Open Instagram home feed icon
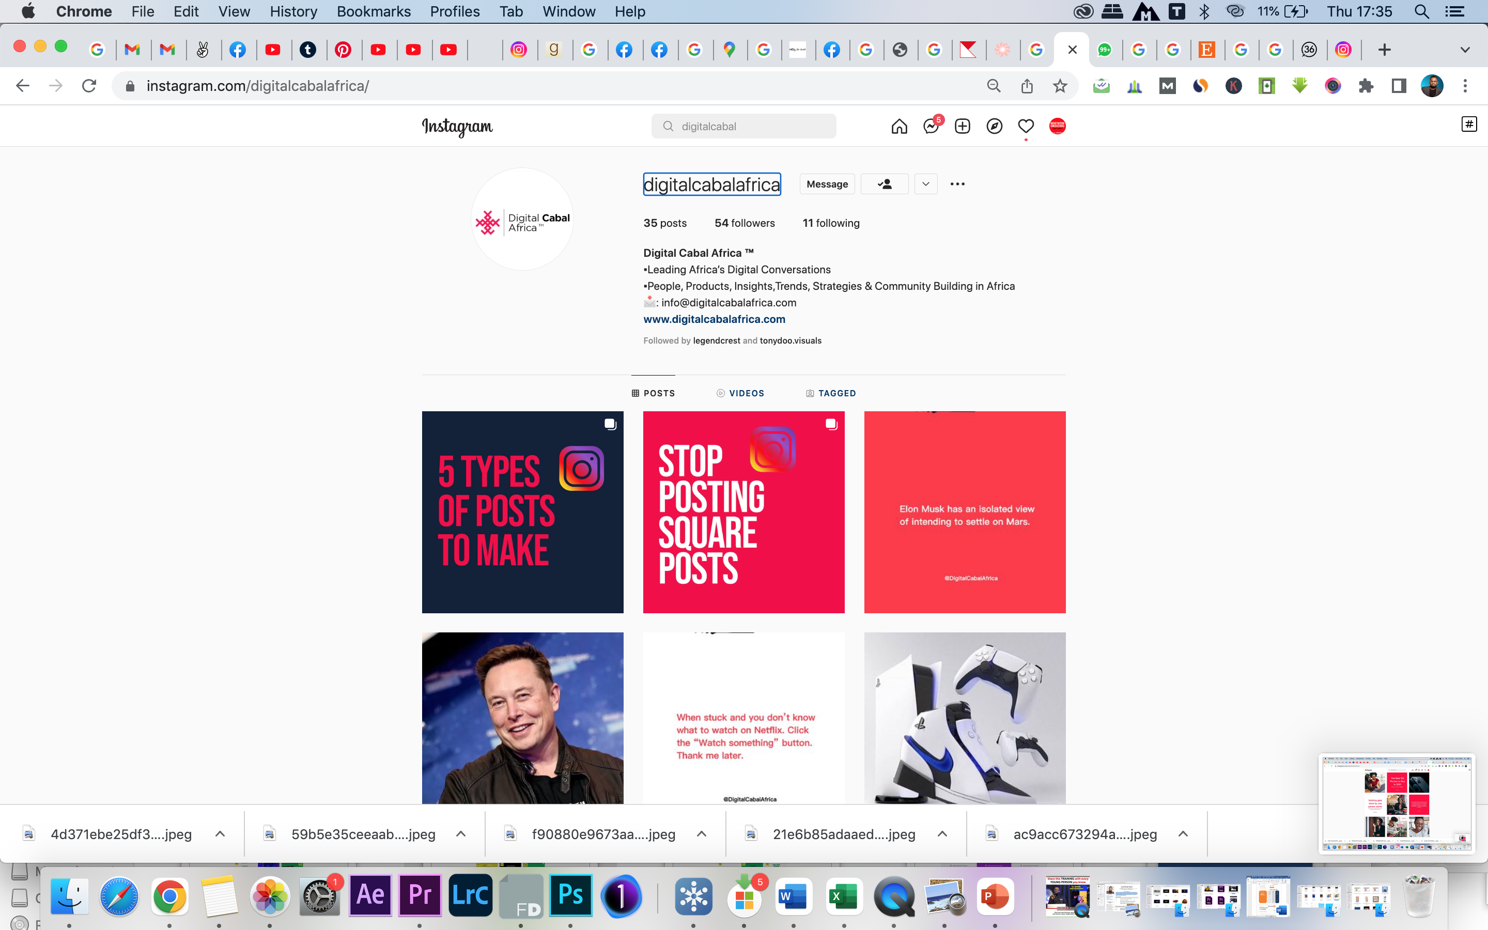This screenshot has height=930, width=1488. click(899, 126)
